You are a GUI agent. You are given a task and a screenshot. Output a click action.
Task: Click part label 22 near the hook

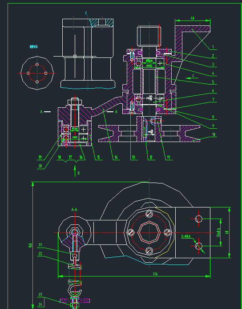point(40,254)
